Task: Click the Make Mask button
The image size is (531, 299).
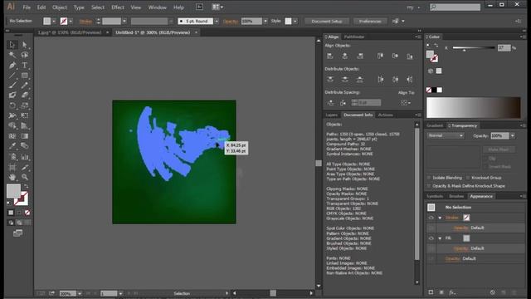Action: coord(499,149)
